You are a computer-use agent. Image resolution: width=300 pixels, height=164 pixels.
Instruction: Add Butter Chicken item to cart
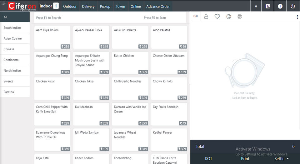click(x=130, y=63)
